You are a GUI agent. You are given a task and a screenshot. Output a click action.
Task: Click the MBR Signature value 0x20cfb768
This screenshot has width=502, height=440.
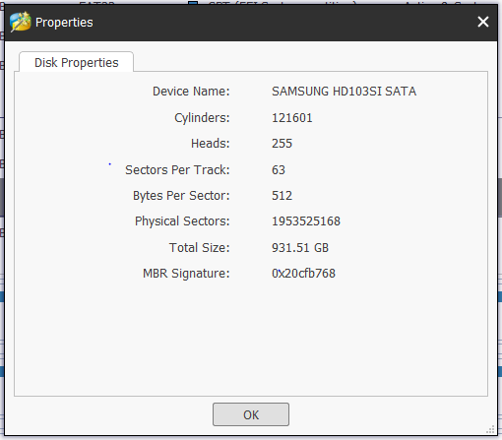click(303, 274)
